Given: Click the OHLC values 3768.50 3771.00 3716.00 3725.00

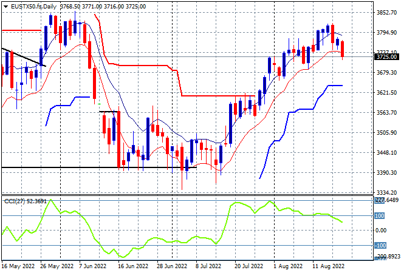Looking at the screenshot, I should 103,7.
